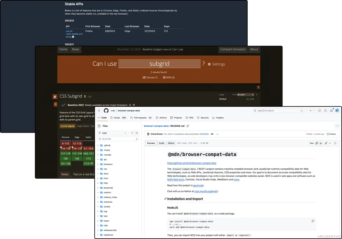The image size is (342, 239).
Task: Click the GitHub Octocat logo
Action: [106, 111]
